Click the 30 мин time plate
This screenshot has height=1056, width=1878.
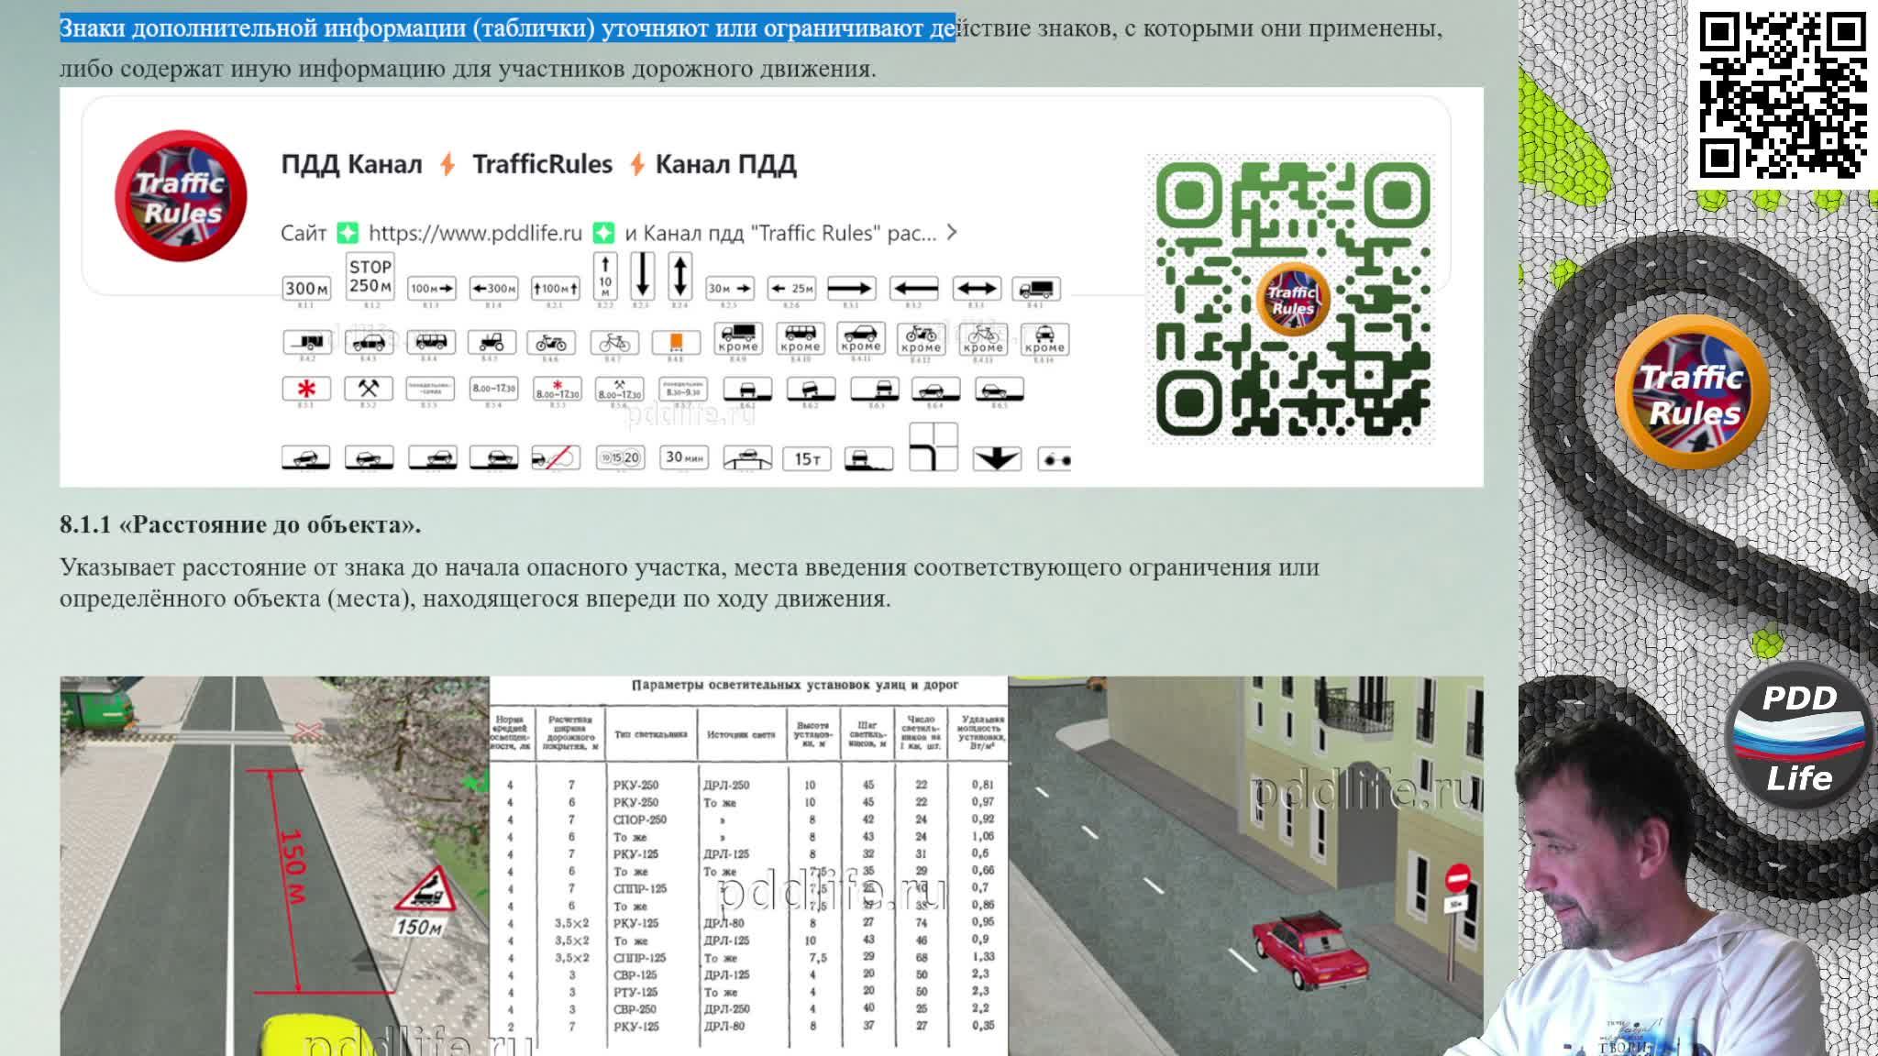coord(684,456)
